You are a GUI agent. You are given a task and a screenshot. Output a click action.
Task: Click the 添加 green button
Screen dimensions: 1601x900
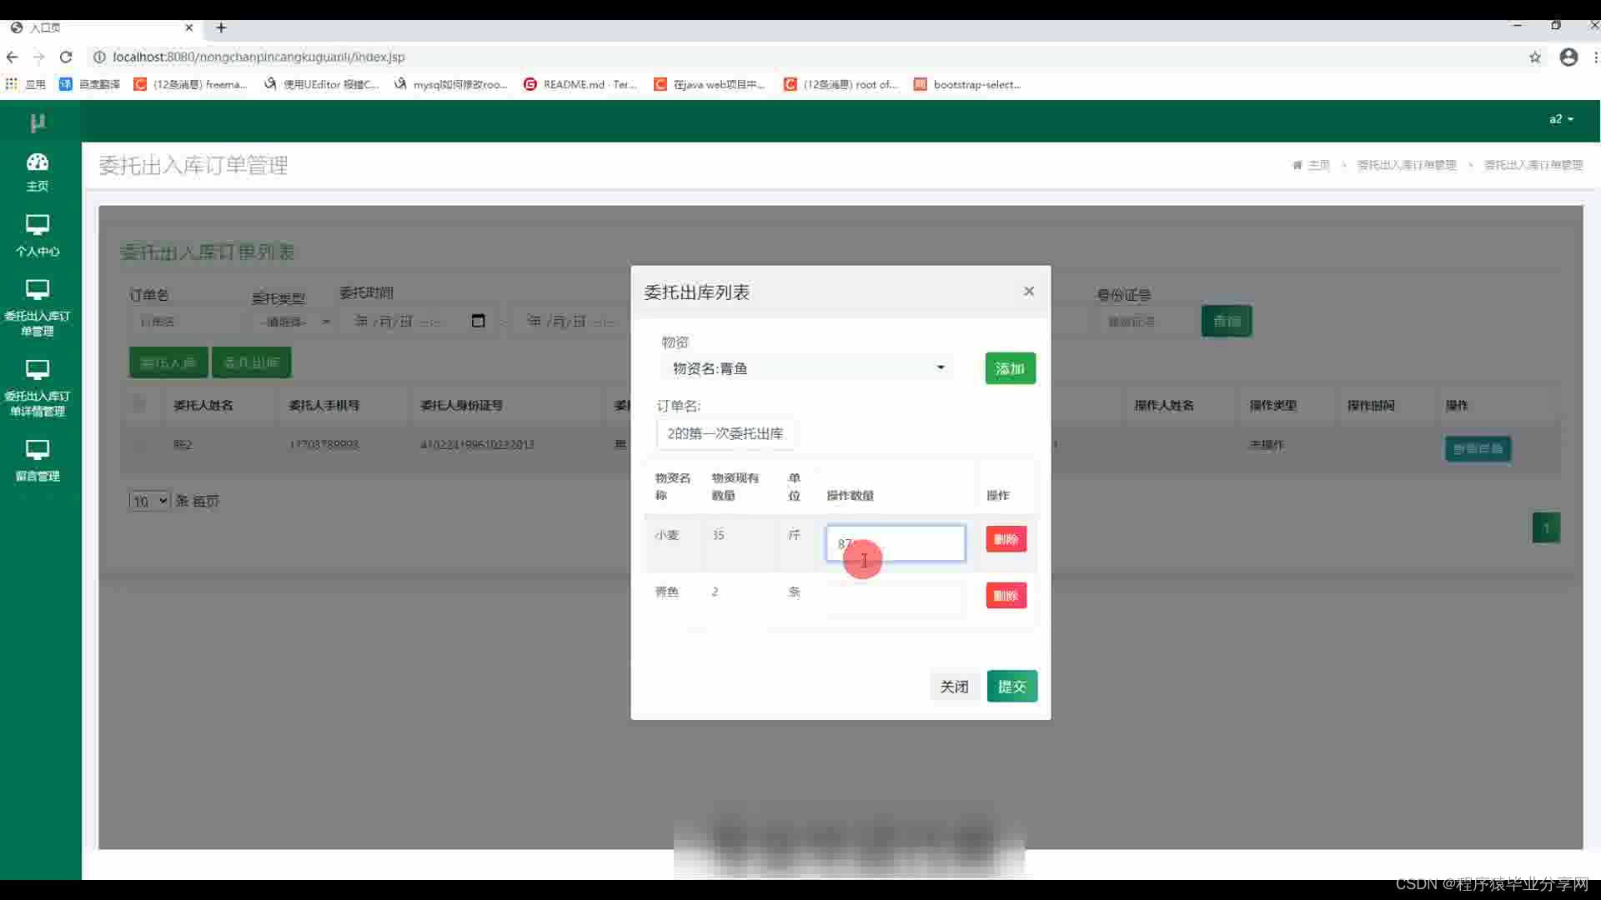click(x=1010, y=368)
